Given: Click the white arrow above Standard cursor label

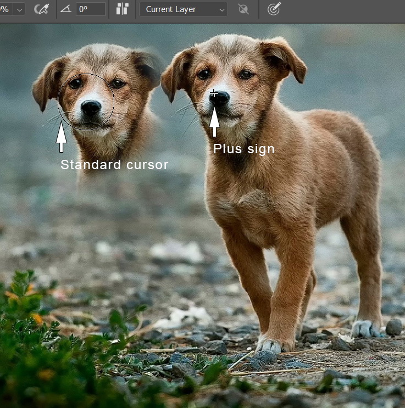Looking at the screenshot, I should coord(61,138).
